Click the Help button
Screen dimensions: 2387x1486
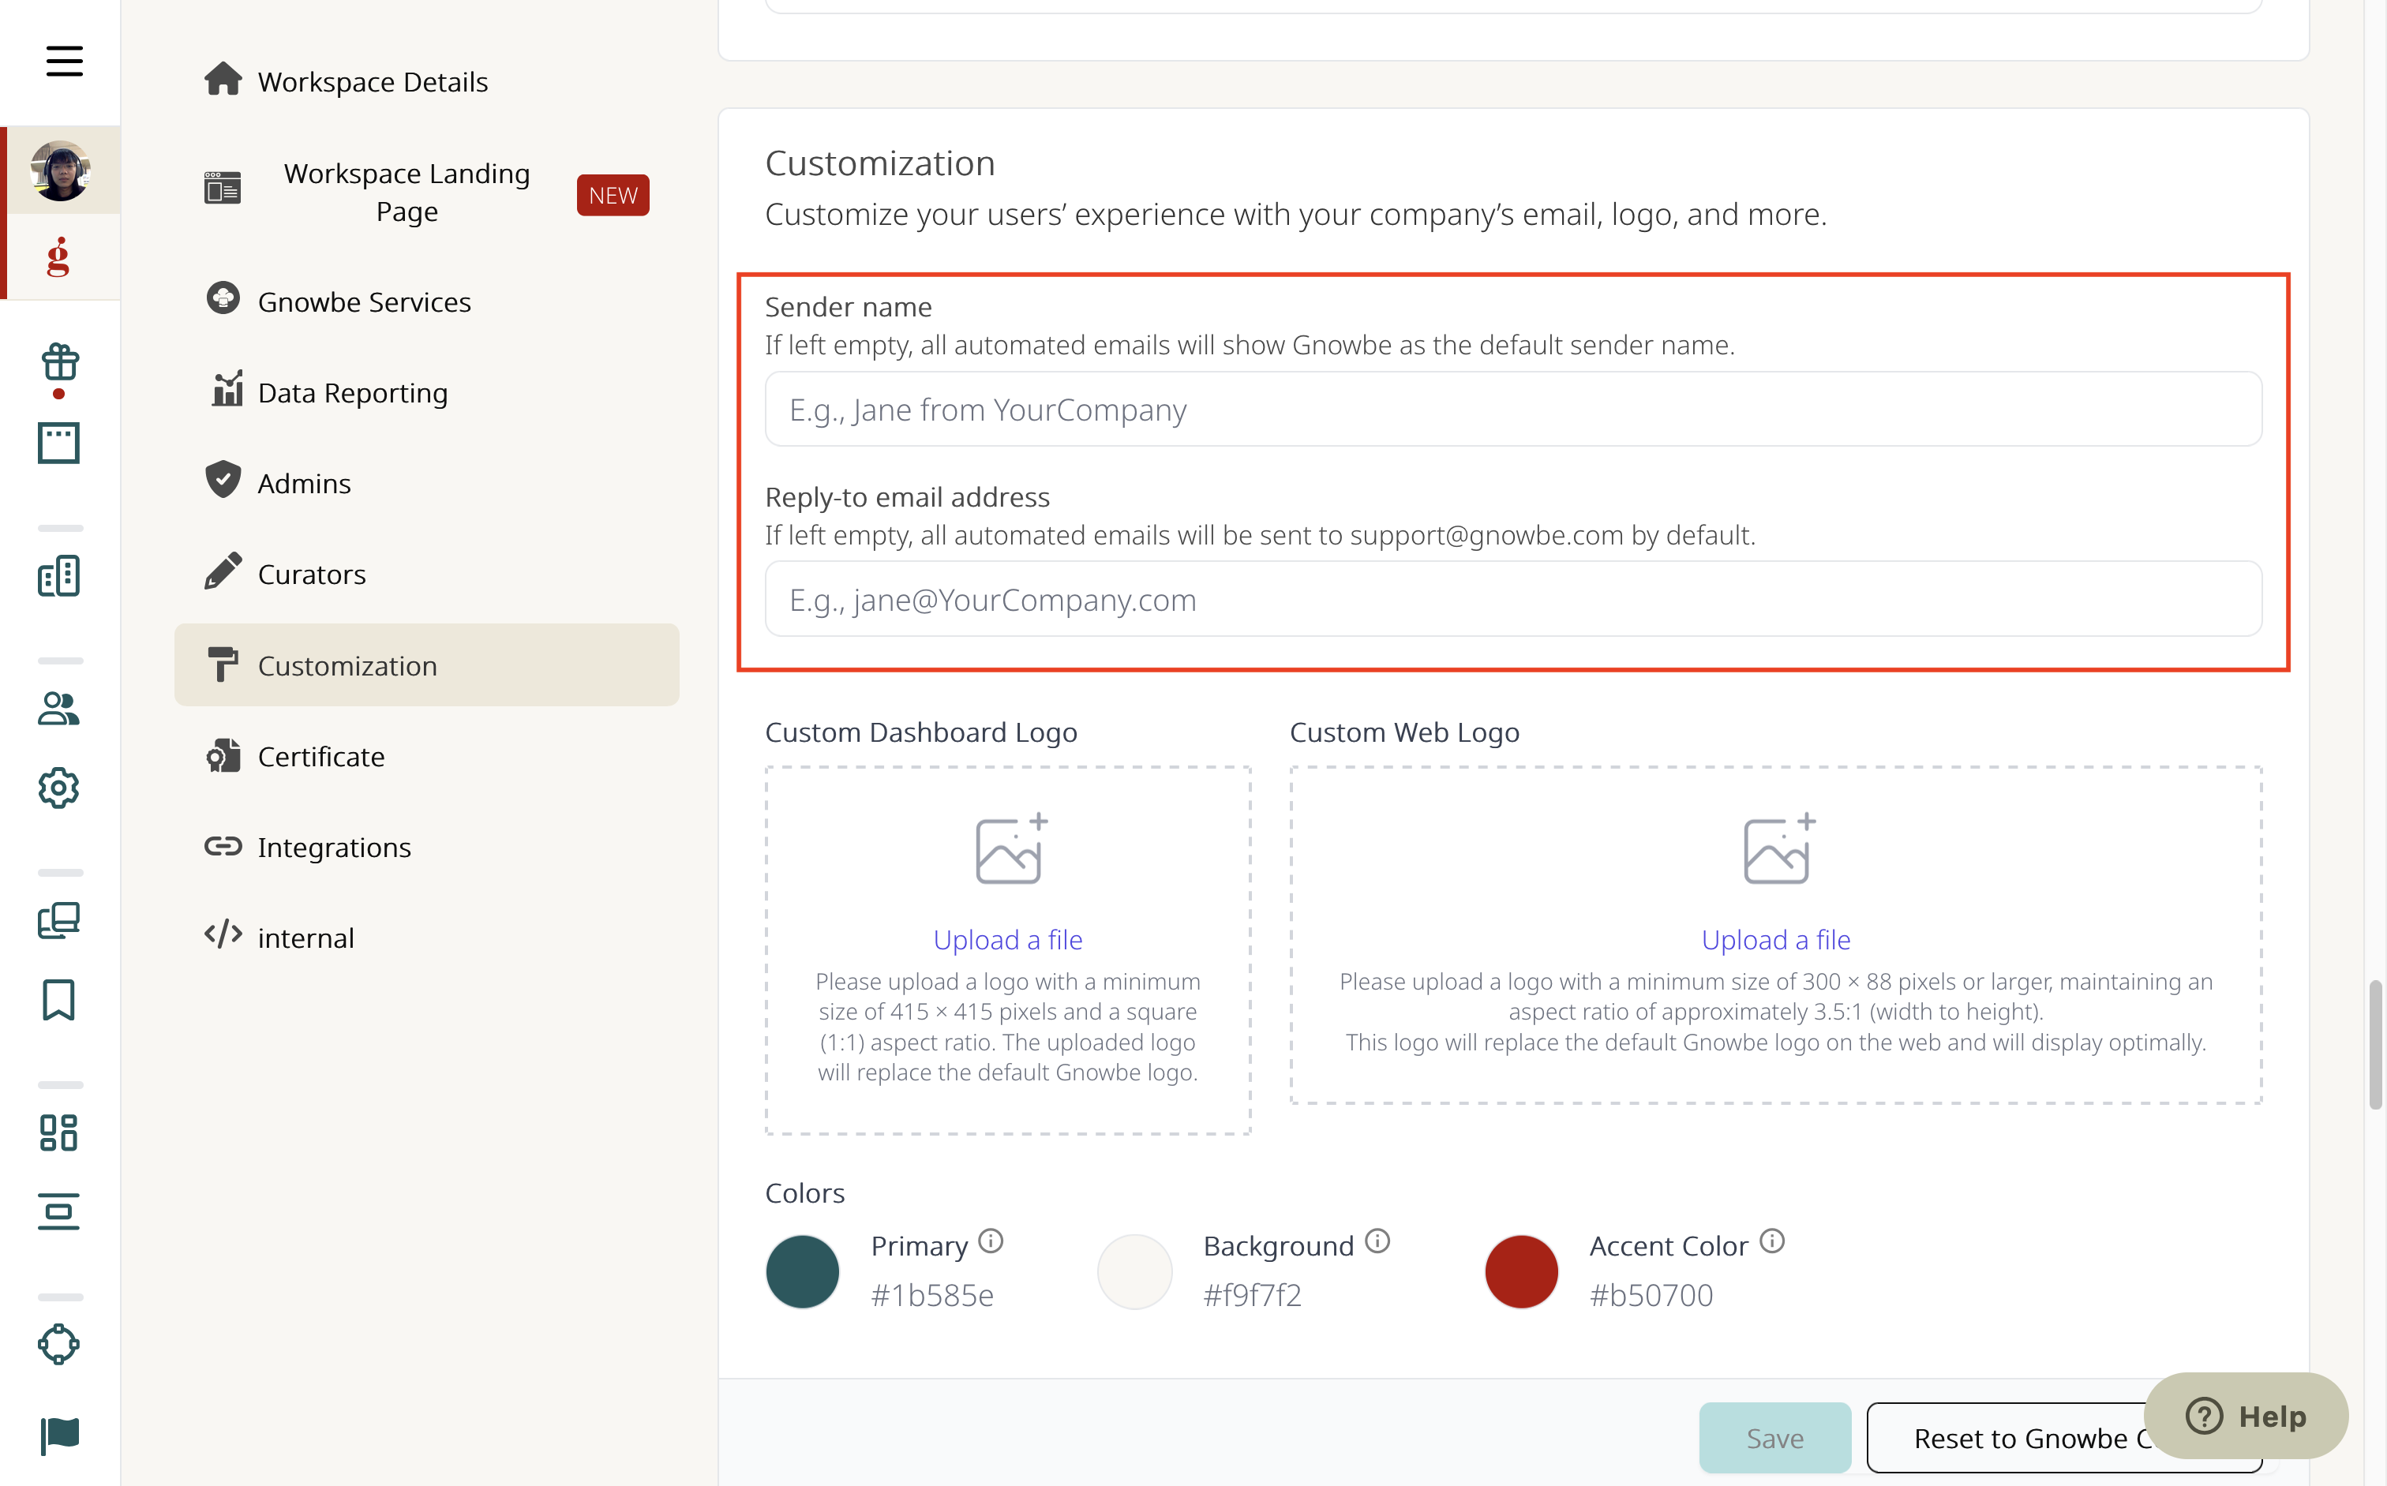(x=2246, y=1417)
